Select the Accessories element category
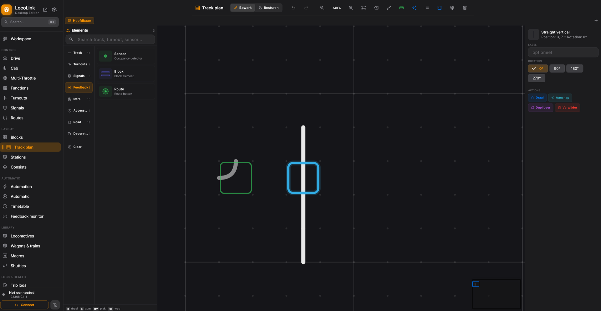The height and width of the screenshot is (311, 601). [79, 111]
